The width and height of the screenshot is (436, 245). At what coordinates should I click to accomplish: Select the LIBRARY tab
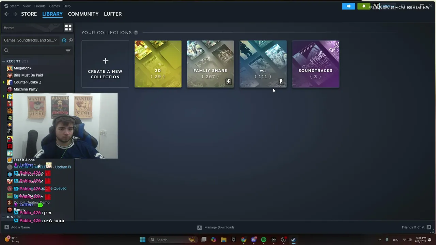tap(52, 14)
